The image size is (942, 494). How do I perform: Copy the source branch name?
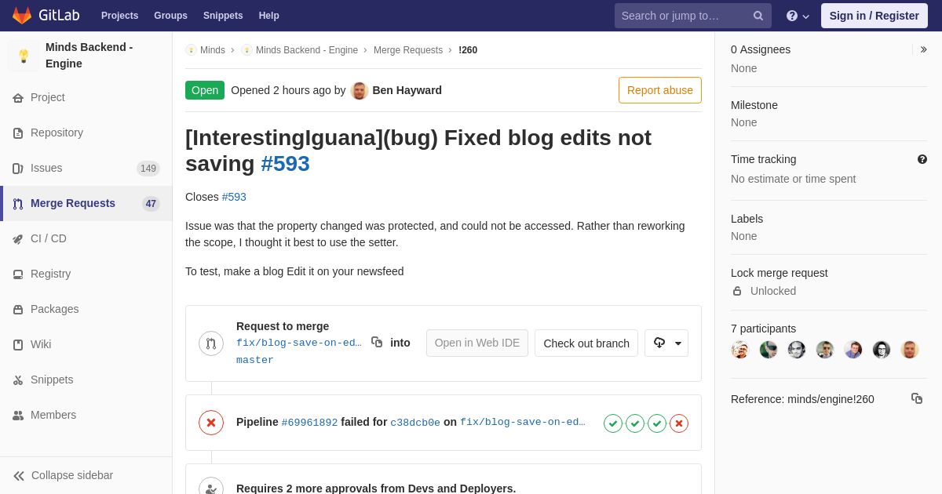pyautogui.click(x=377, y=342)
